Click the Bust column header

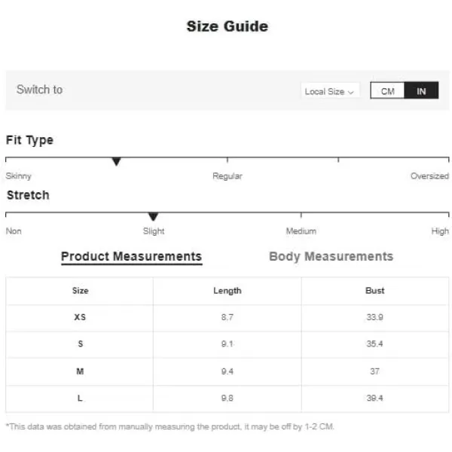(x=374, y=290)
